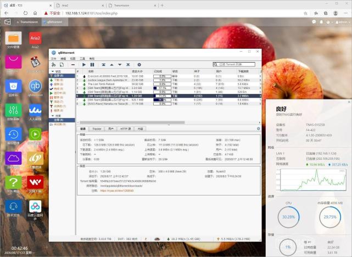Select the SAIO-Raws torrent row
Image resolution: width=352 pixels, height=257 pixels.
[x=169, y=104]
